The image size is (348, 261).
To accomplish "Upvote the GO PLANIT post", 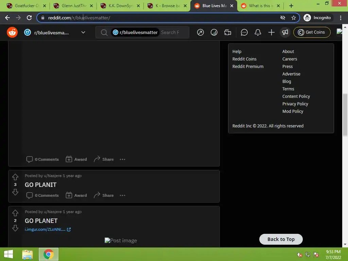I will pos(15,177).
